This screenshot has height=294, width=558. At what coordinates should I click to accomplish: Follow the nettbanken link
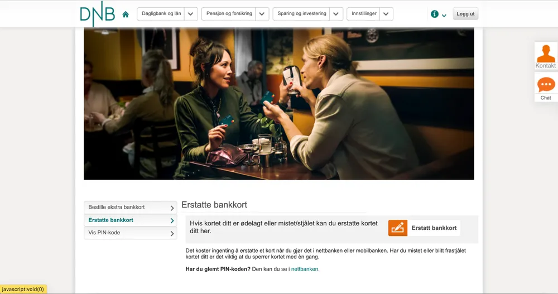point(305,269)
